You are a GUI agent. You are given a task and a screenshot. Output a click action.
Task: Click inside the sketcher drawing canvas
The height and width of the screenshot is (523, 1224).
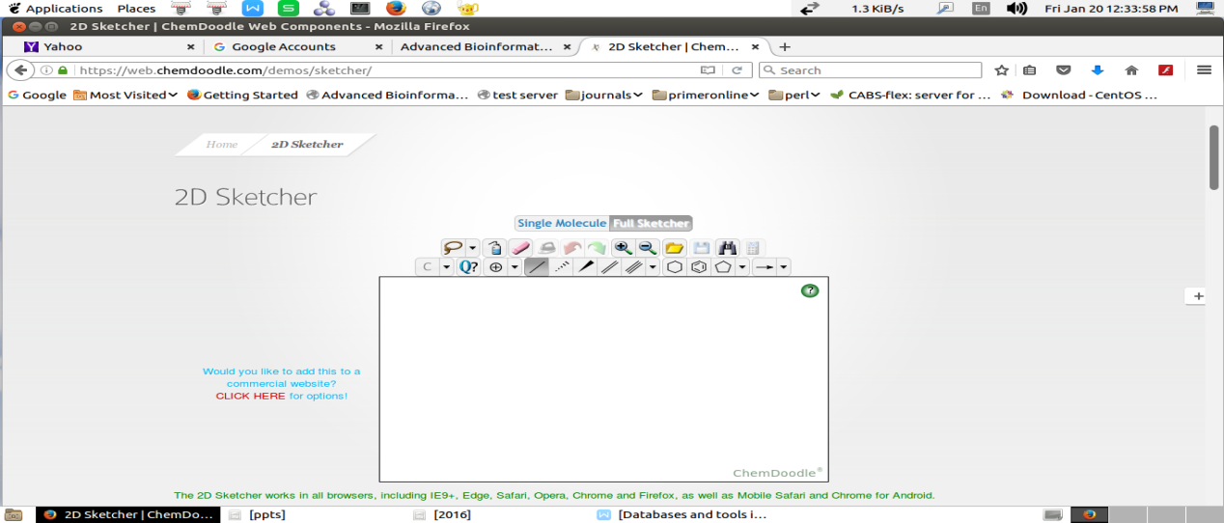tap(603, 379)
